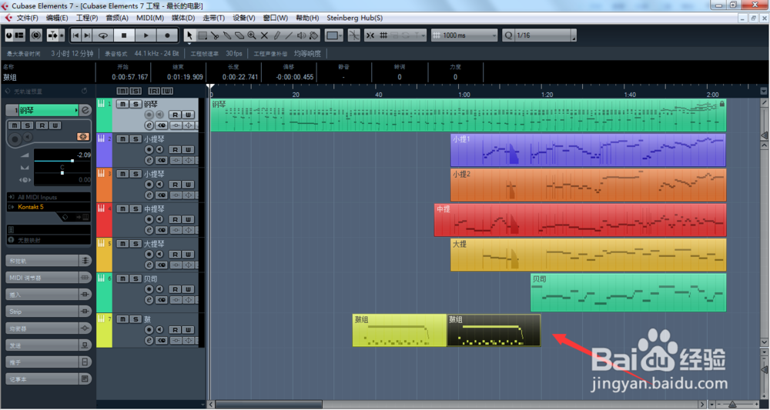The width and height of the screenshot is (770, 410).
Task: Open the Steinberg Hub(S) menu
Action: pos(354,18)
